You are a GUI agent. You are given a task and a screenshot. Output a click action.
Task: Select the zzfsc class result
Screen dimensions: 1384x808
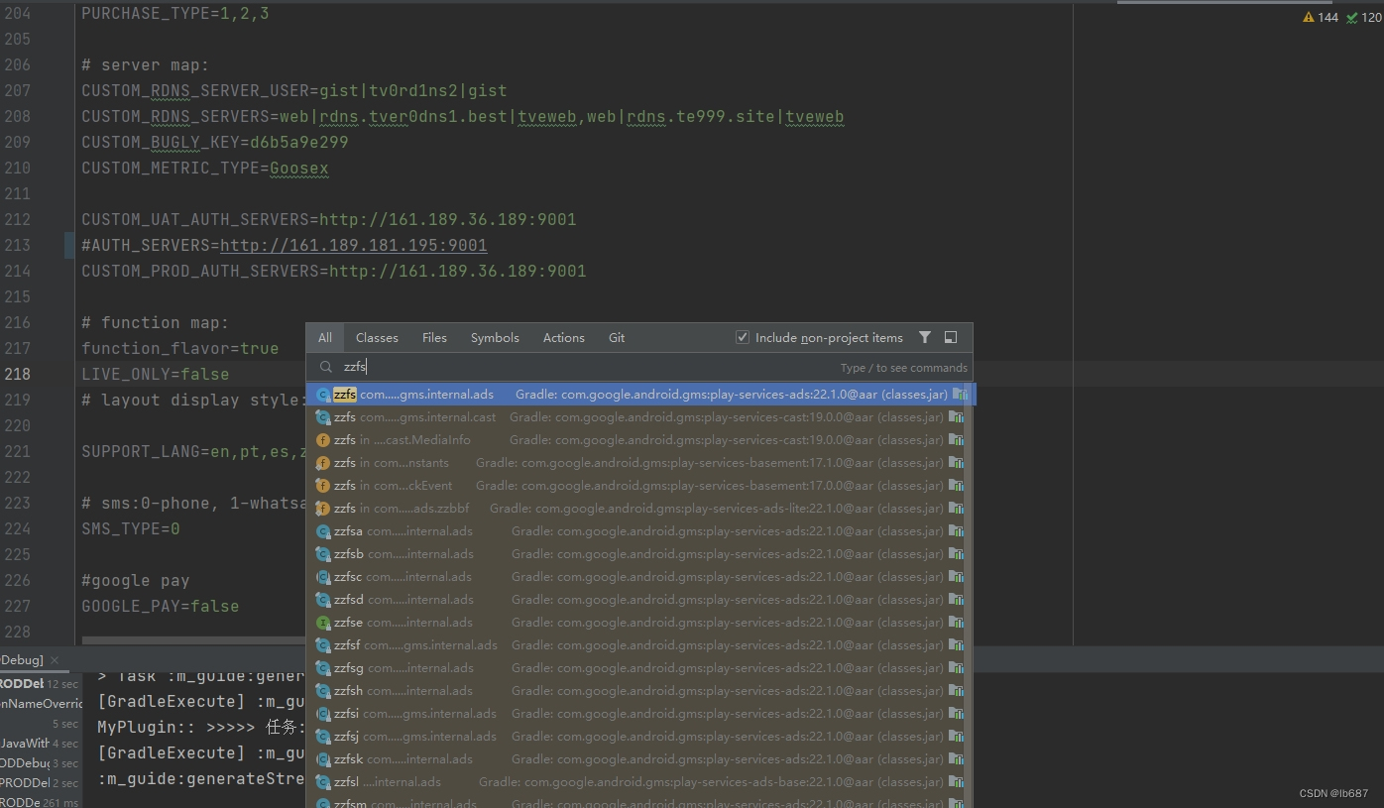[634, 577]
